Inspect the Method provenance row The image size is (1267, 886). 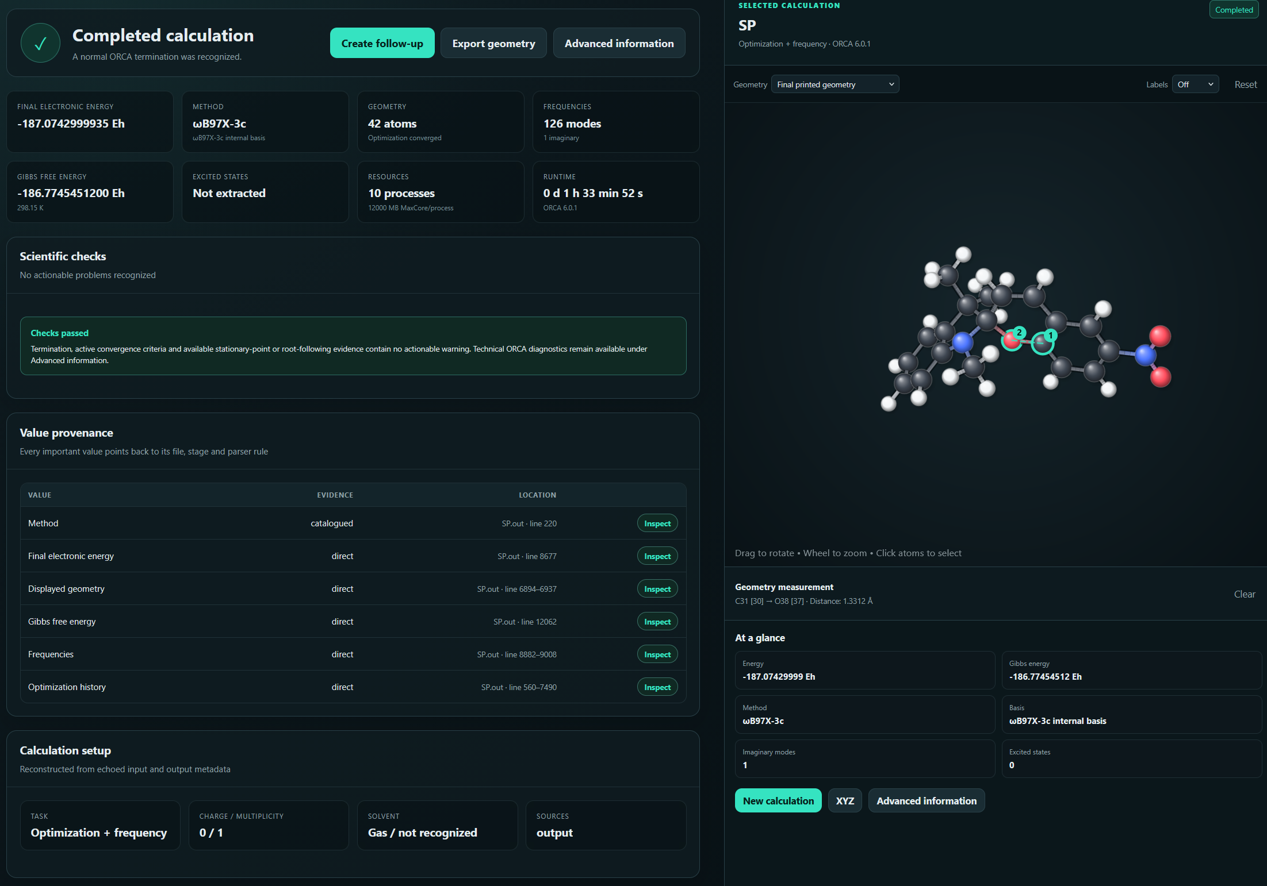(x=657, y=523)
